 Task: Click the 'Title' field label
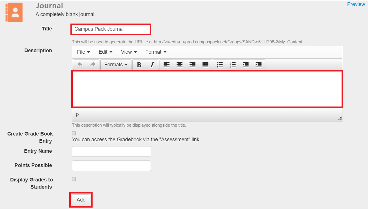click(47, 29)
